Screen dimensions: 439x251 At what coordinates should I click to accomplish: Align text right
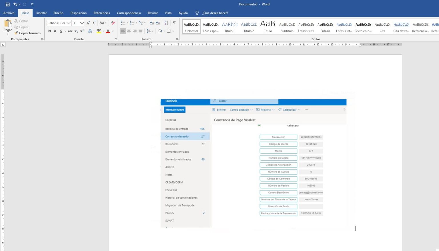pos(135,31)
